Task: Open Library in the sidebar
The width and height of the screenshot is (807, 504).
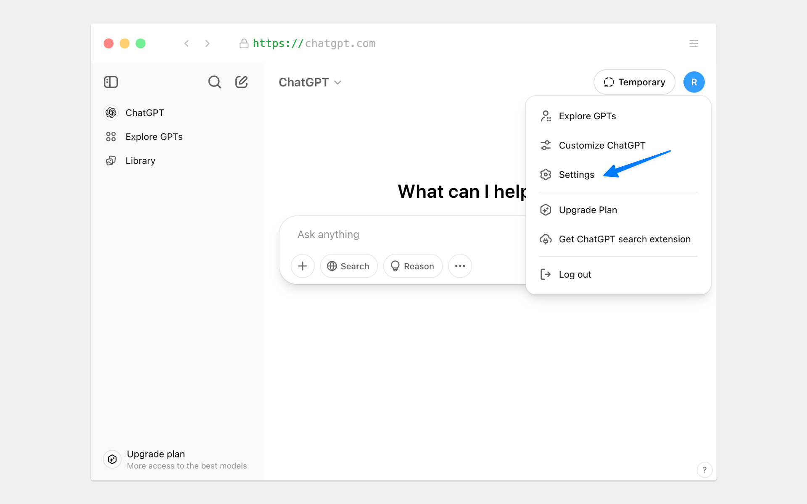Action: [x=140, y=161]
